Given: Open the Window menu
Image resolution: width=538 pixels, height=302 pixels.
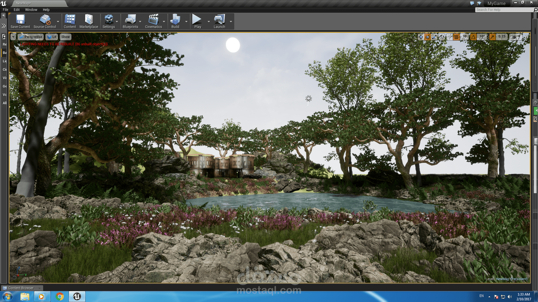Looking at the screenshot, I should point(31,10).
